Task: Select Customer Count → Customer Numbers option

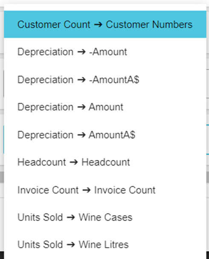Action: click(x=105, y=24)
